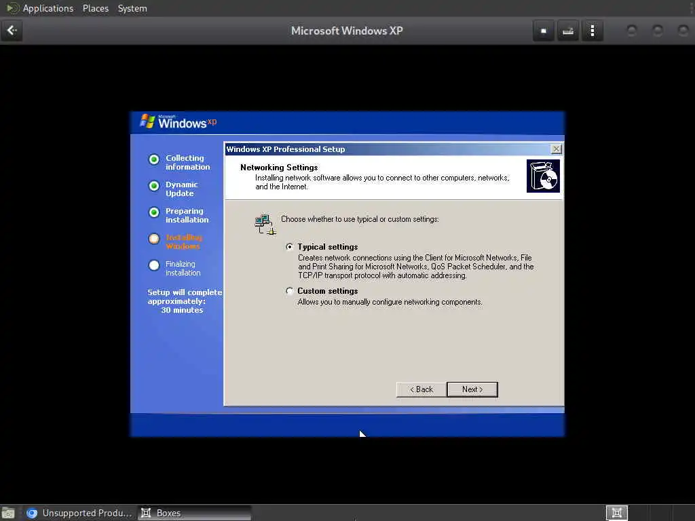Click the Applications menu icon in top panel
The height and width of the screenshot is (521, 695).
click(x=12, y=8)
